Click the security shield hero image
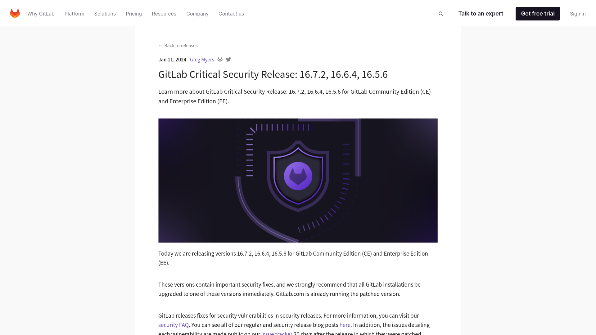Viewport: 596px width, 335px height. pyautogui.click(x=298, y=181)
